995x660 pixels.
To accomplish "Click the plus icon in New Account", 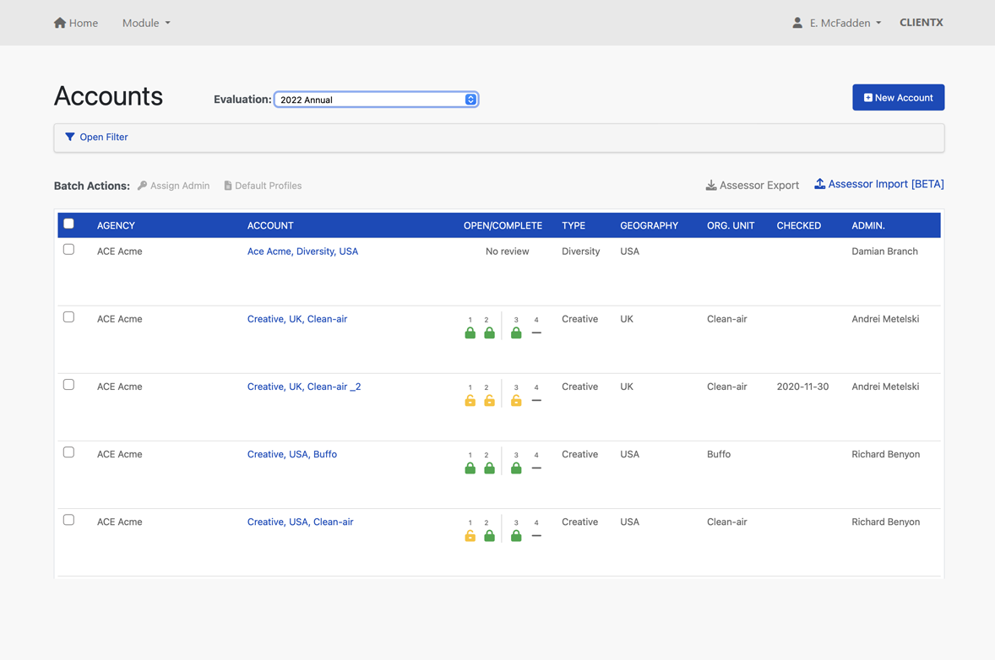I will [x=868, y=98].
